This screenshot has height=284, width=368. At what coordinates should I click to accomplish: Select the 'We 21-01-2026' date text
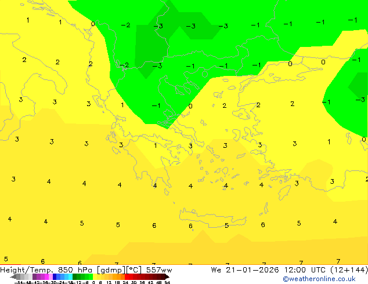click(245, 270)
